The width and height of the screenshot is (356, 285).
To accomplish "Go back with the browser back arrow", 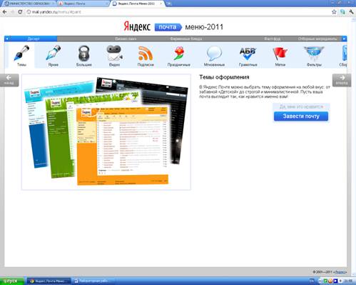I will tap(4, 11).
